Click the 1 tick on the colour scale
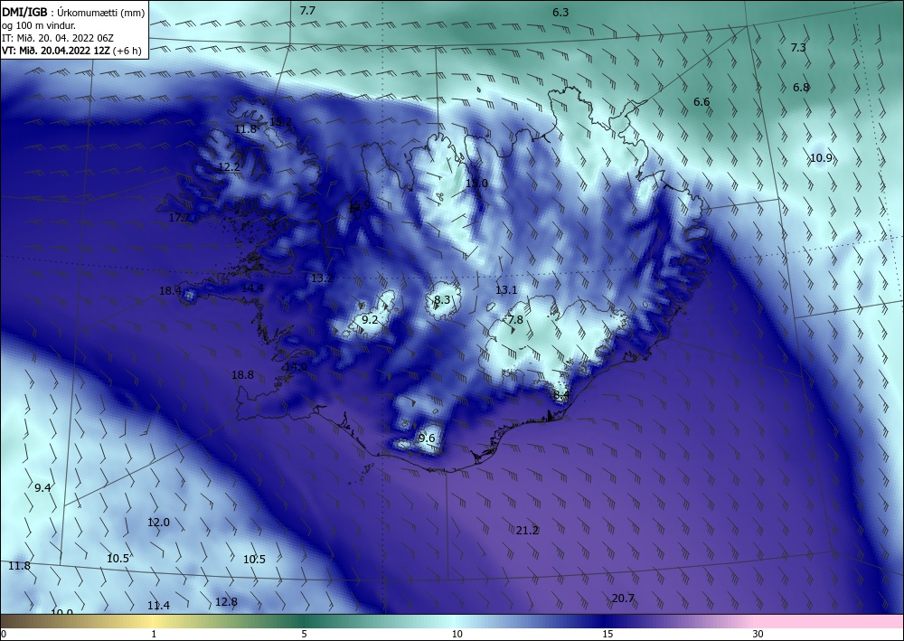The image size is (904, 641). 154,635
